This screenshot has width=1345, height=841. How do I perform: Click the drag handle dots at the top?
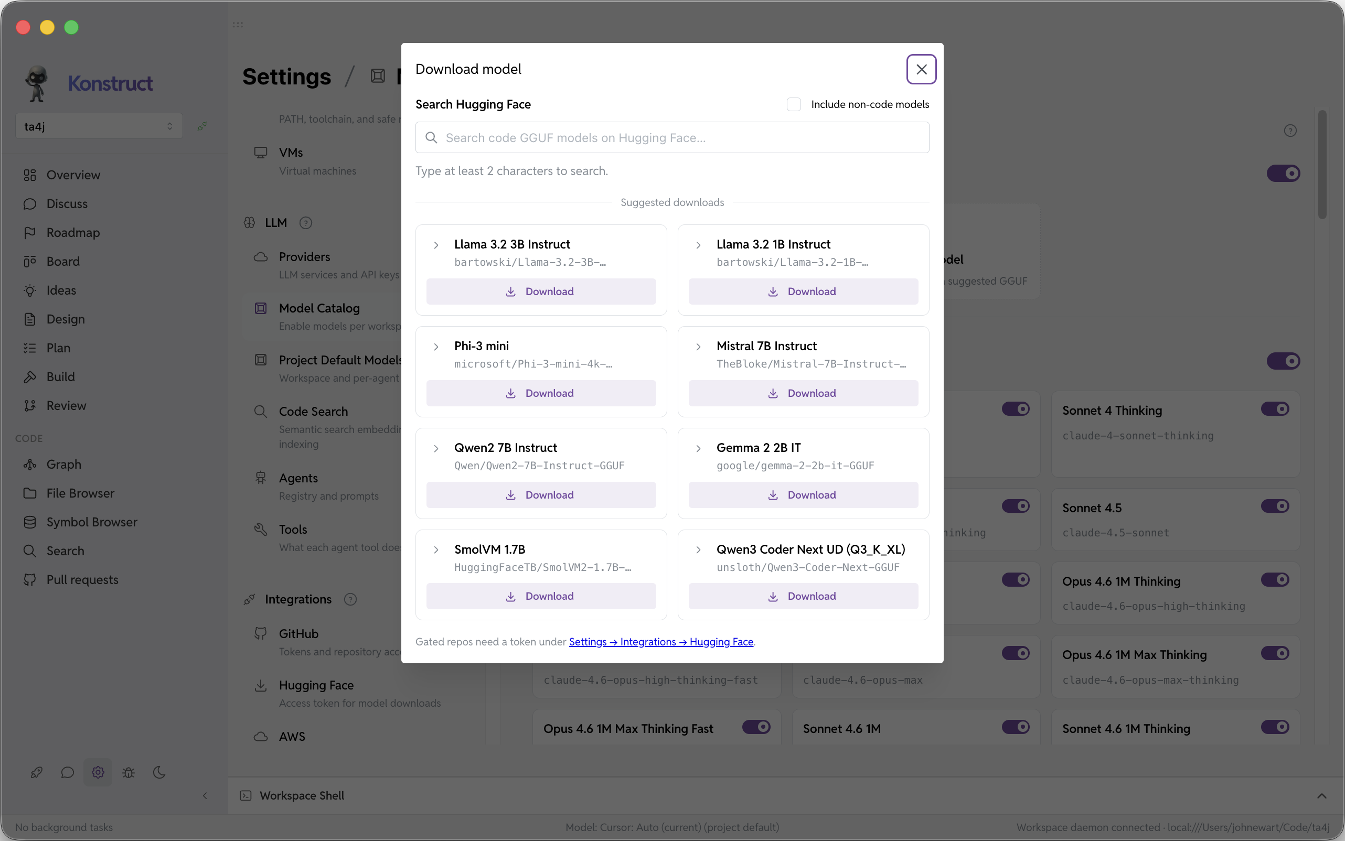[x=238, y=25]
